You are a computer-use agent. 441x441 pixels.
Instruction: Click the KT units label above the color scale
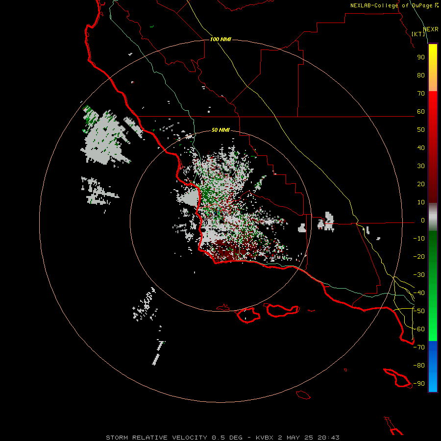pos(418,34)
